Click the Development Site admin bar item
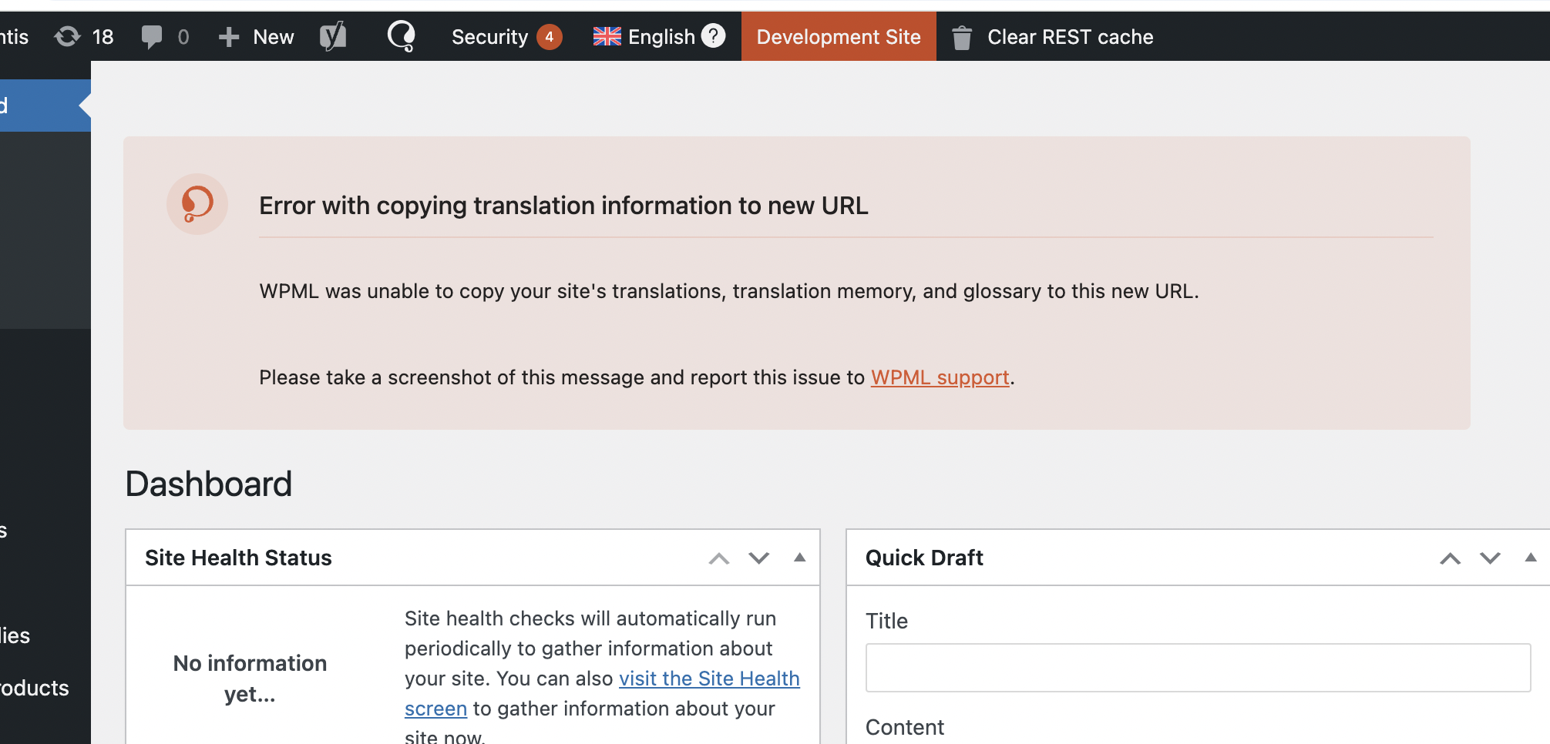Viewport: 1550px width, 744px height. click(839, 36)
